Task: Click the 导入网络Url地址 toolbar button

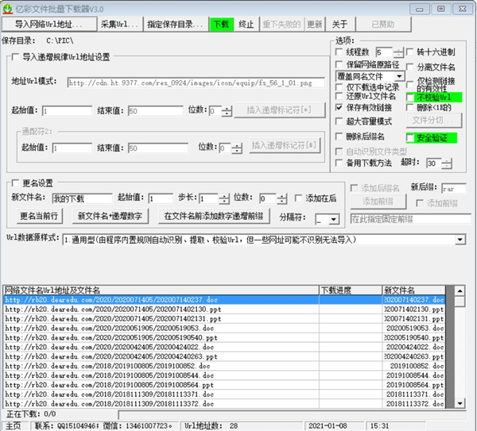Action: coord(48,24)
